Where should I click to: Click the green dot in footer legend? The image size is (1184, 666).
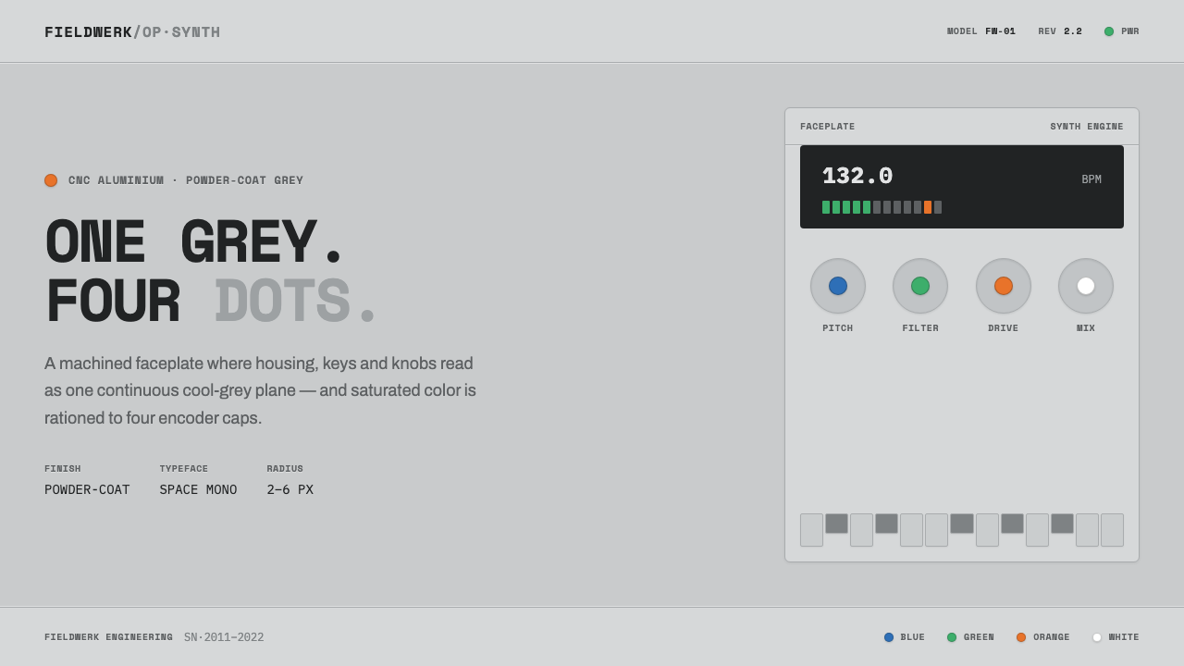[952, 637]
